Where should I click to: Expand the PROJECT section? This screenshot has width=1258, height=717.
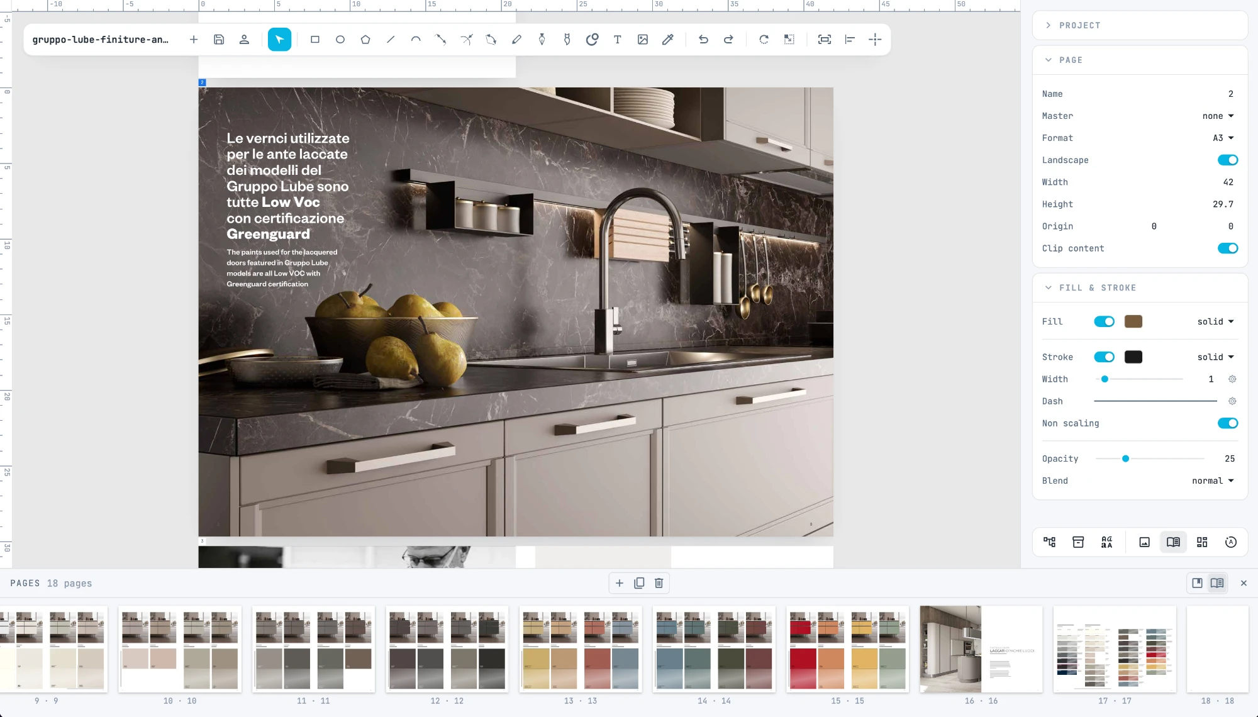pyautogui.click(x=1140, y=25)
